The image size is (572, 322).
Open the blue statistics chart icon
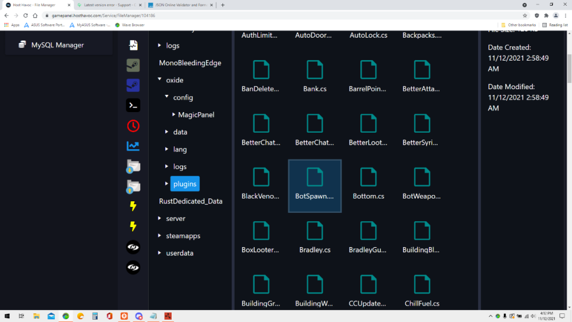(x=133, y=146)
